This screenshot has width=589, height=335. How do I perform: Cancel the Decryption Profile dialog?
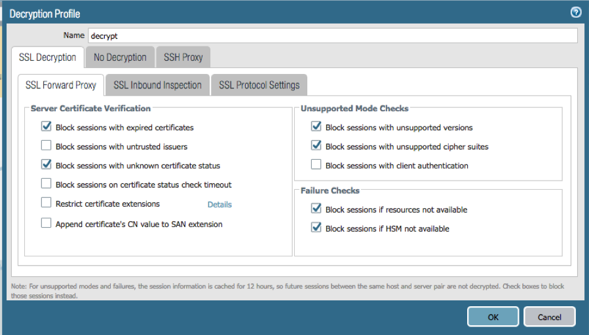tap(549, 317)
